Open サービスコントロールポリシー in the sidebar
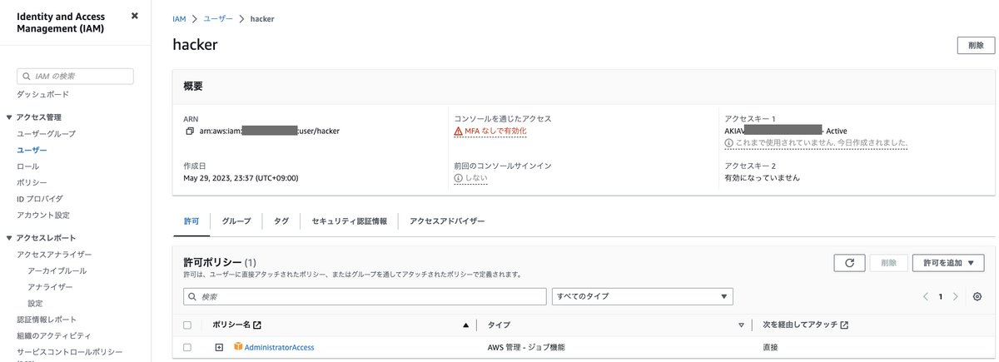The width and height of the screenshot is (999, 362). point(70,352)
